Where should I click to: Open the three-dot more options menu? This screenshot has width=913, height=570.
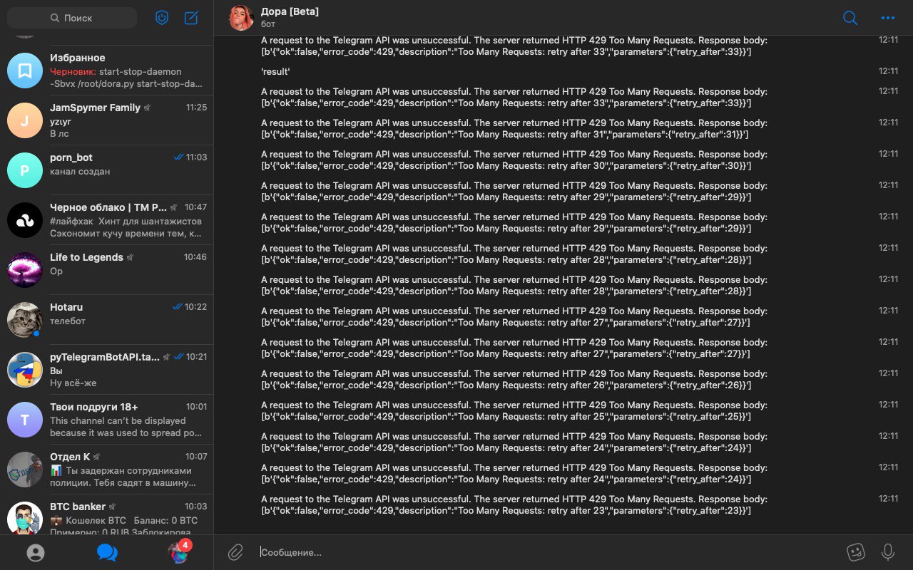(888, 18)
